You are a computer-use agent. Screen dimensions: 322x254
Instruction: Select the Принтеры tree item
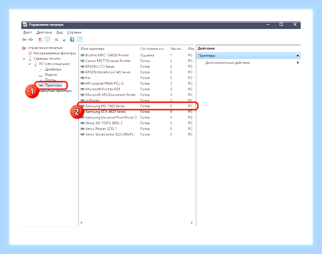tap(53, 86)
